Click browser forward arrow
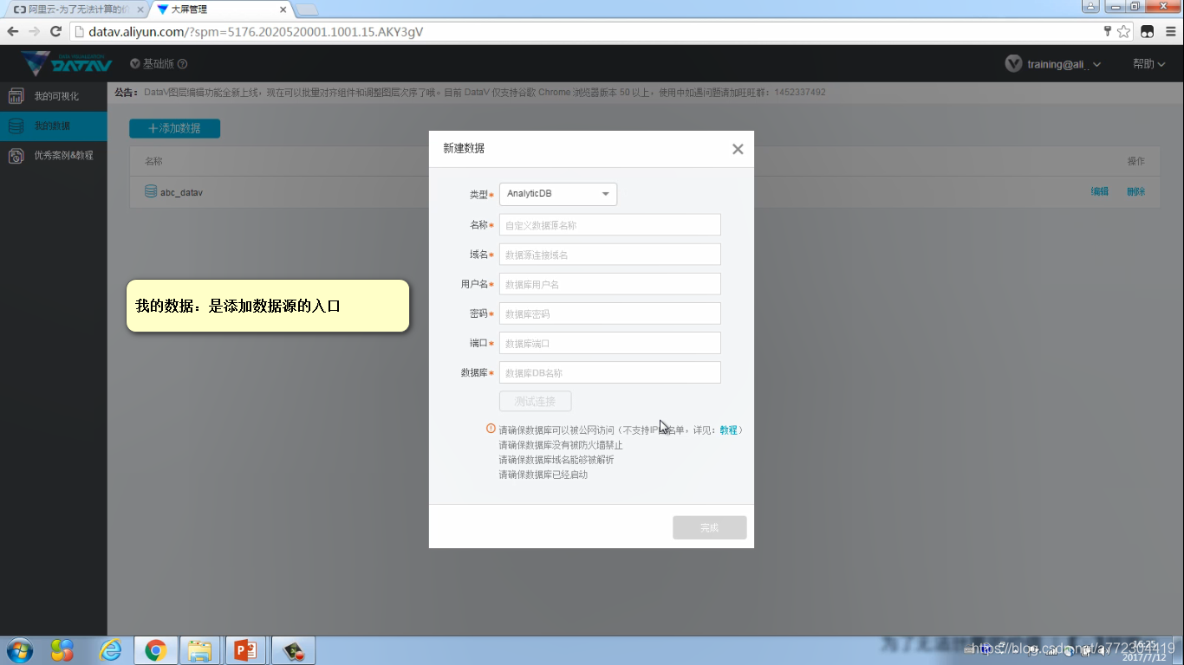The width and height of the screenshot is (1184, 665). (x=34, y=31)
